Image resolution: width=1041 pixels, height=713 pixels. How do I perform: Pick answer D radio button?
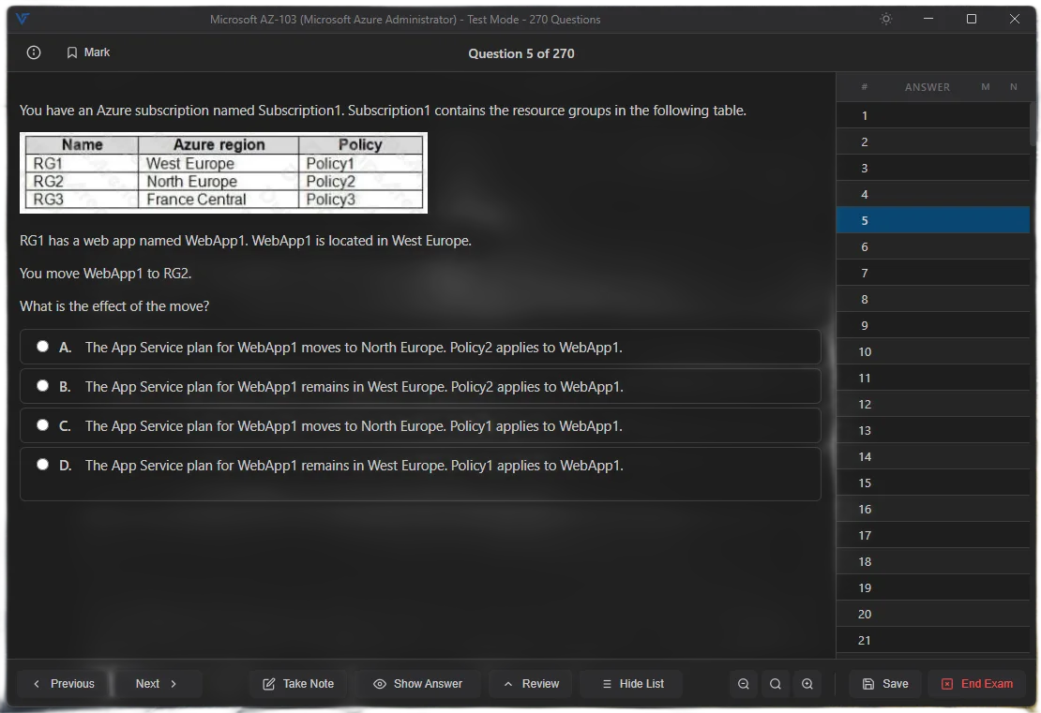coord(43,465)
